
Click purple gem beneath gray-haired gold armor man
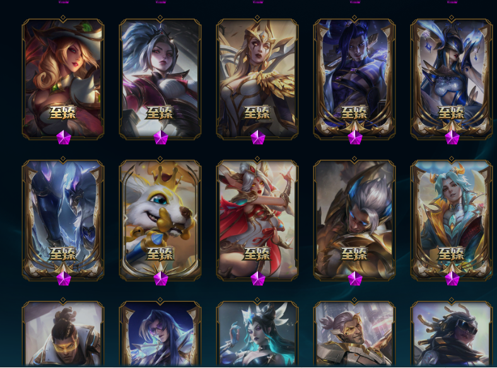354,279
